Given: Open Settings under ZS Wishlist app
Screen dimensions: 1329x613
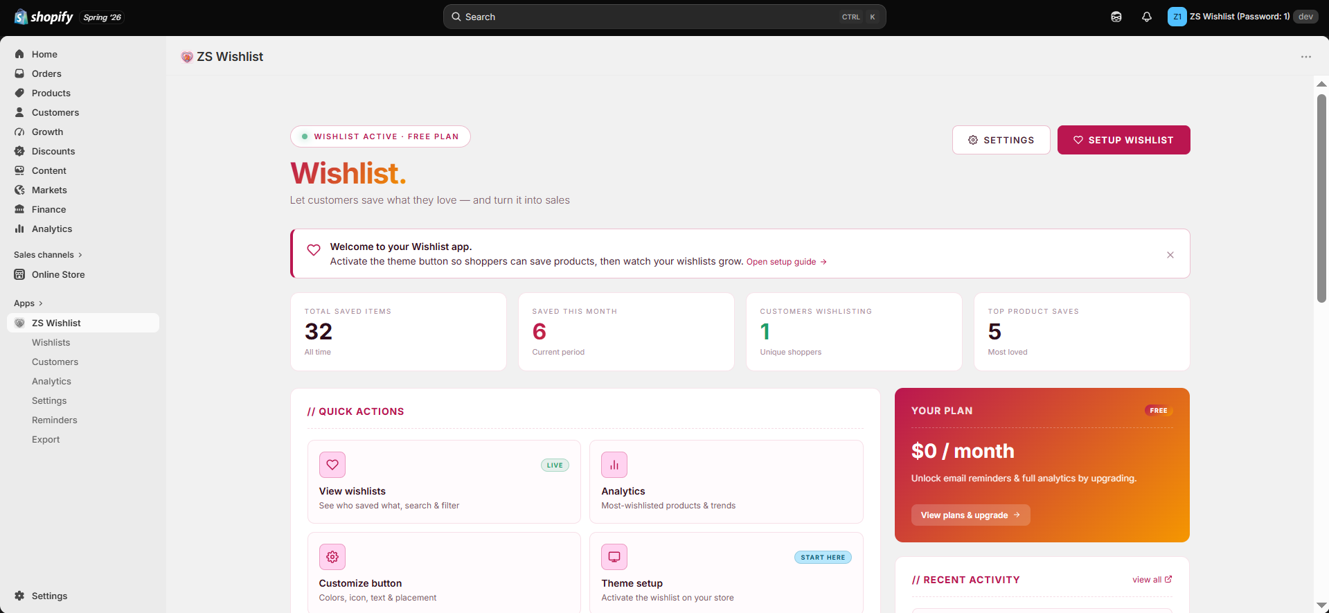Looking at the screenshot, I should coord(49,400).
